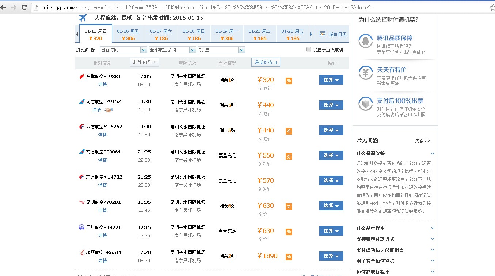The image size is (495, 276).
Task: Click the 券 coupon icon for 3U8221
Action: pyautogui.click(x=289, y=232)
